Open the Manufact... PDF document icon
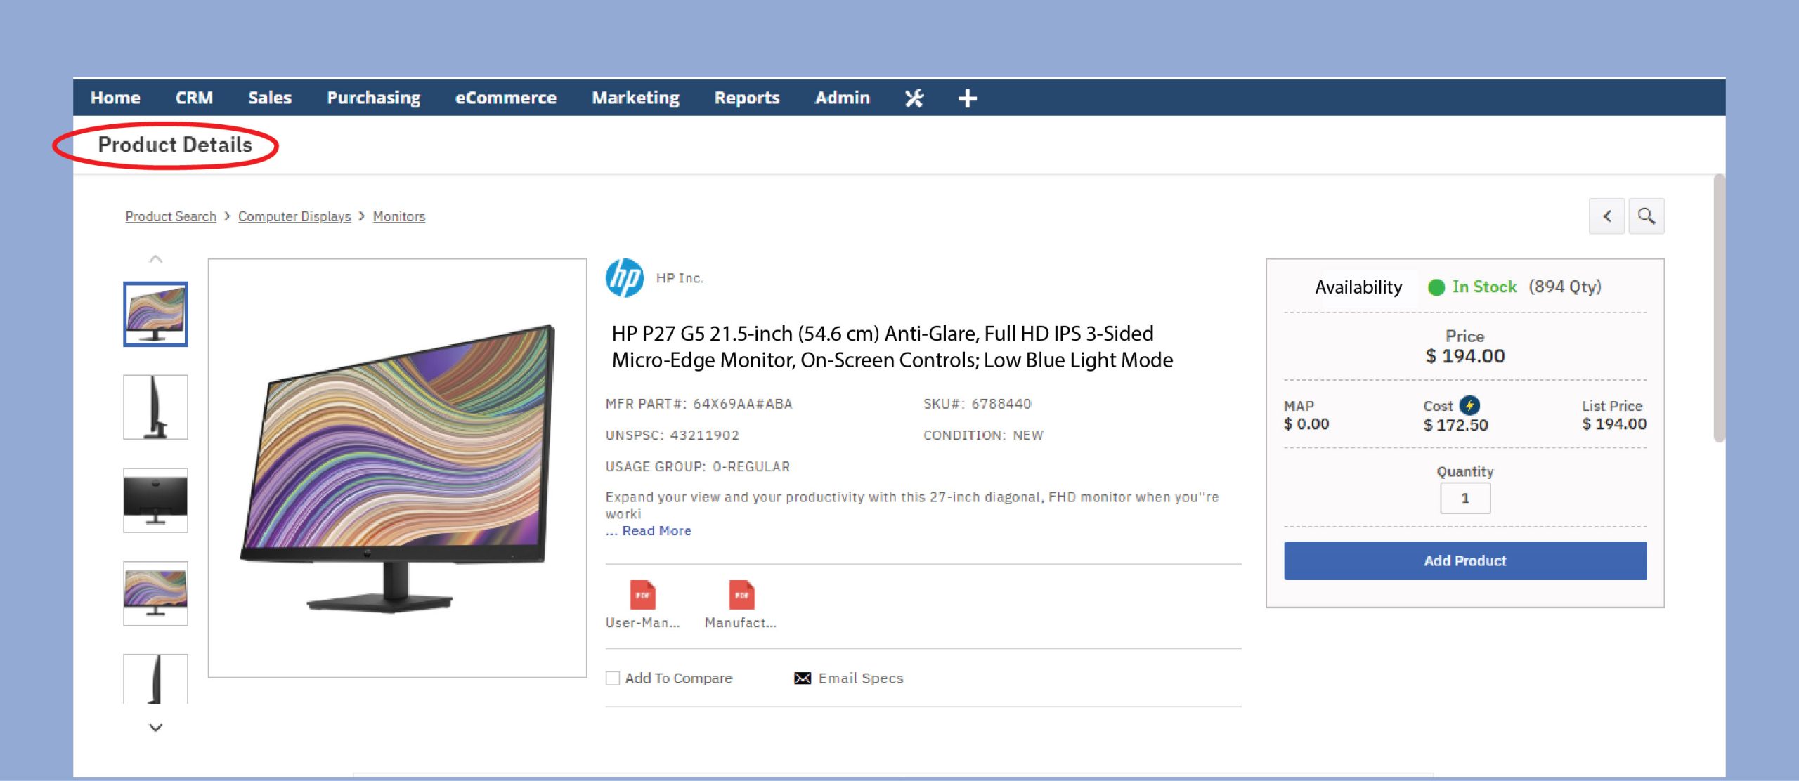Screen dimensions: 1799x781 pos(741,595)
